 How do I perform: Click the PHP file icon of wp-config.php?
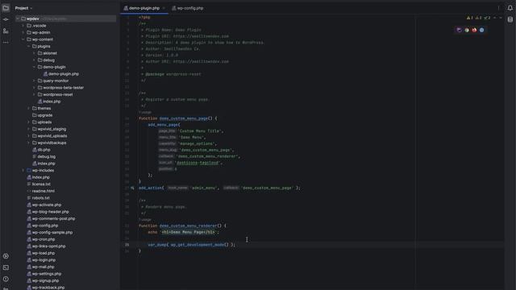29,226
